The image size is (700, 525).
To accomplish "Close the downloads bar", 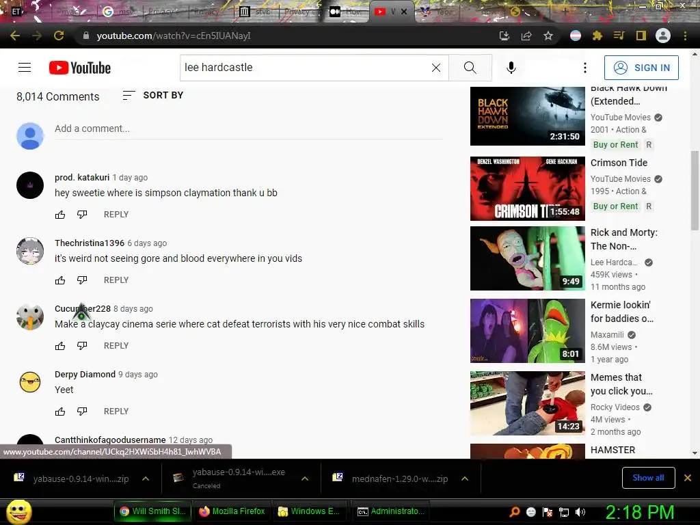I will click(688, 478).
